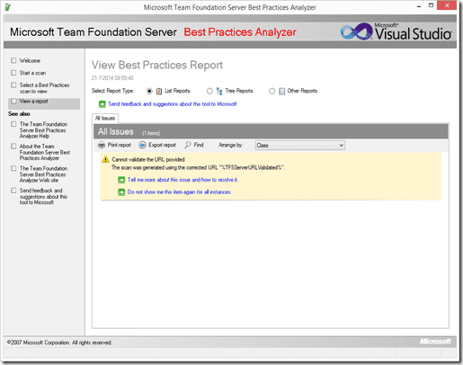Viewport: 463px width, 365px height.
Task: Click the yellow warning triangle icon
Action: 105,159
